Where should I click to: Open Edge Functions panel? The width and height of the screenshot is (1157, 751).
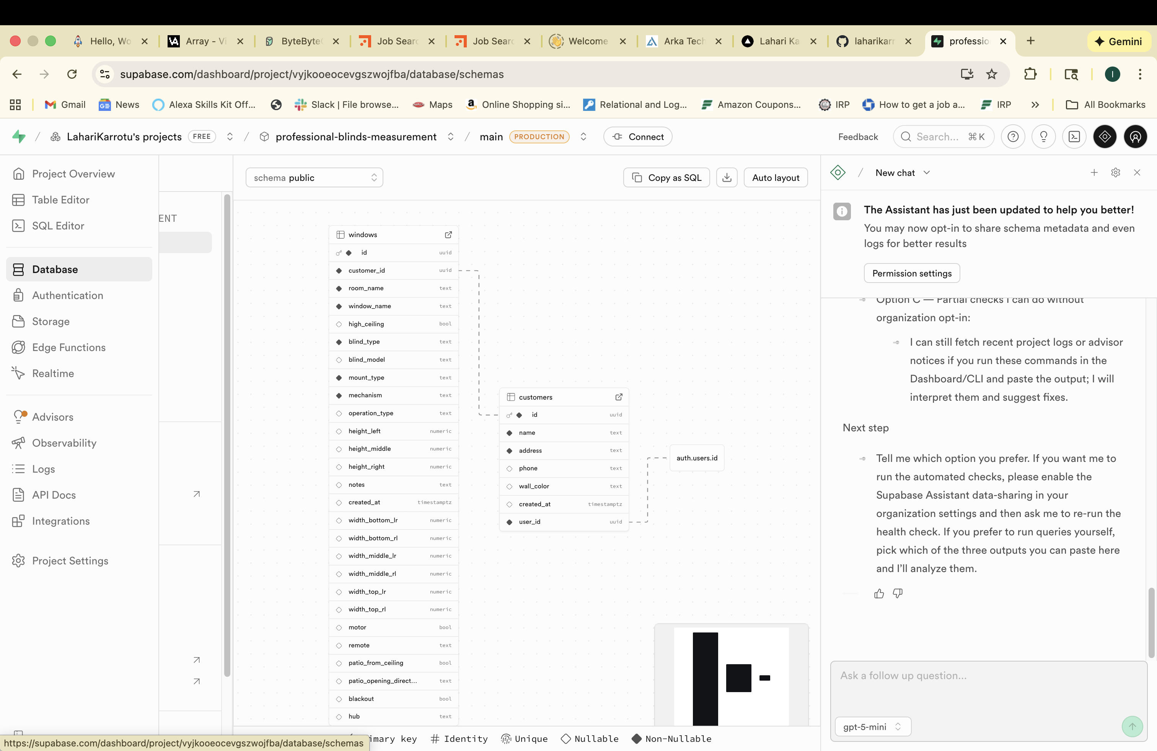(68, 347)
